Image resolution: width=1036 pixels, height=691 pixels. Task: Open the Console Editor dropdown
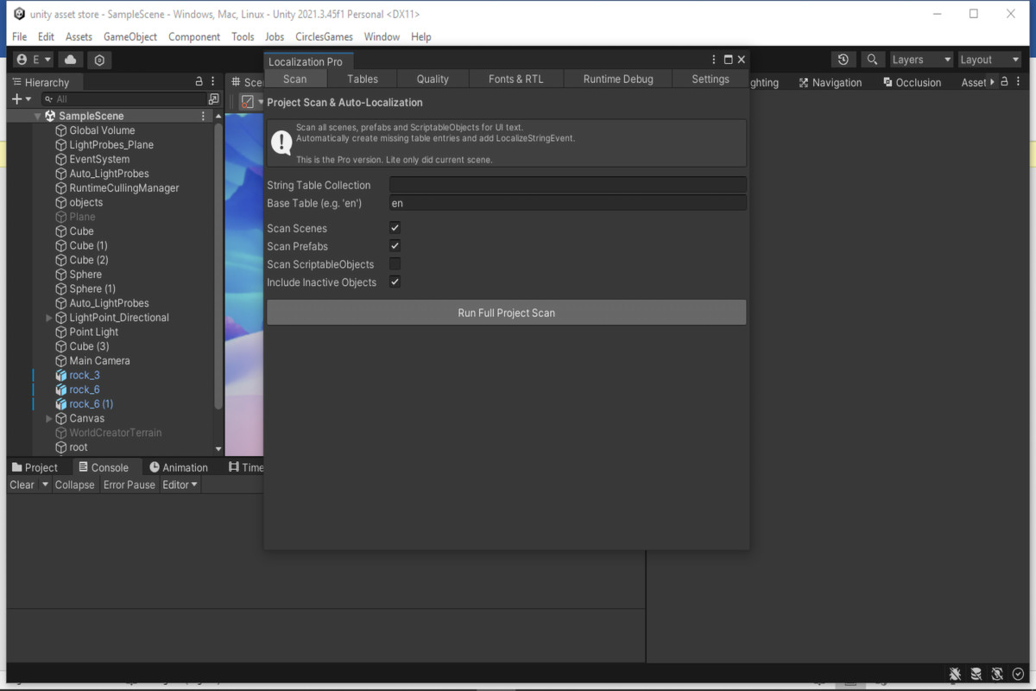click(x=180, y=485)
